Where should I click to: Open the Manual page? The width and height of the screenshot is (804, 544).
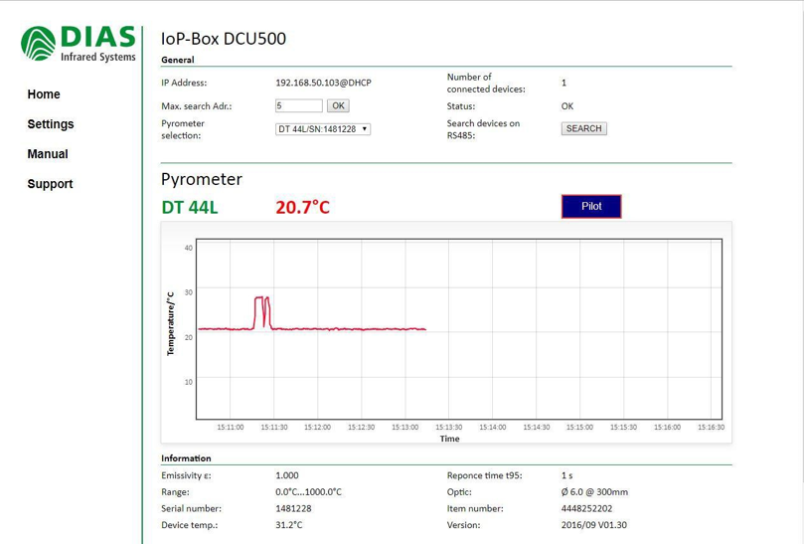tap(48, 154)
